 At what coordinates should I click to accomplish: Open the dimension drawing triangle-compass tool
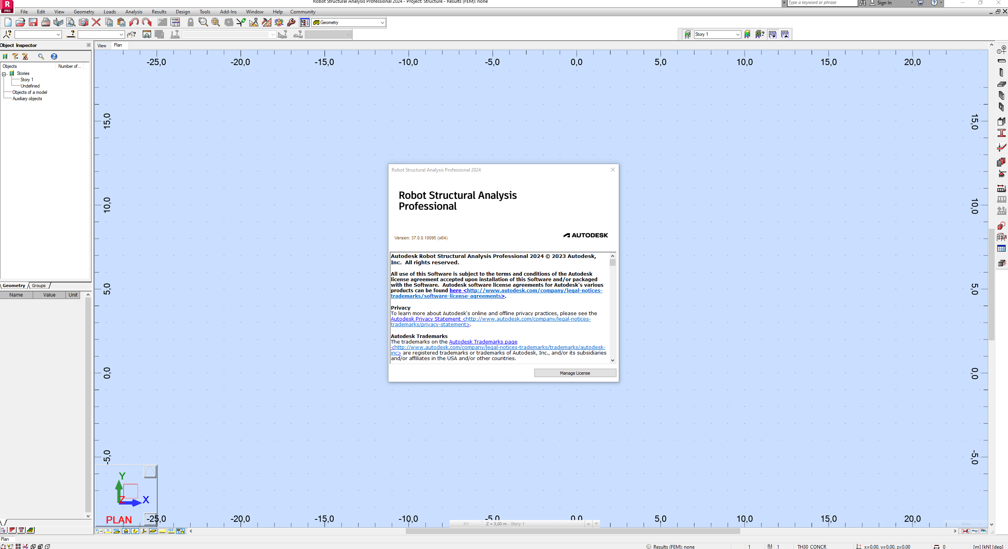tap(254, 22)
